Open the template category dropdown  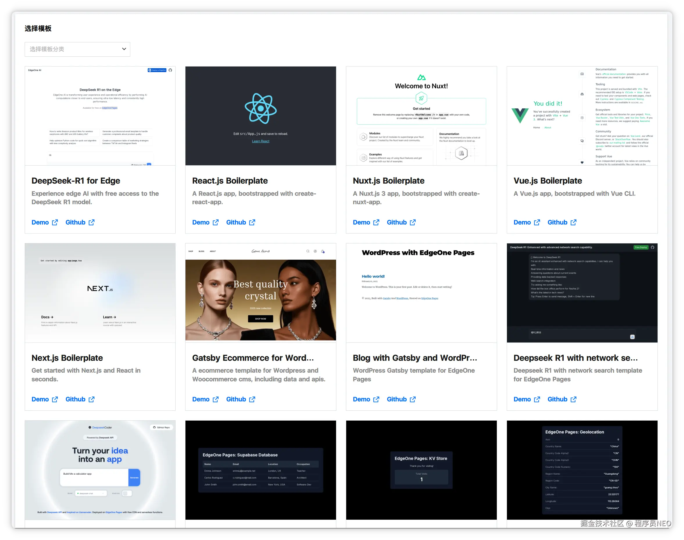pos(77,49)
